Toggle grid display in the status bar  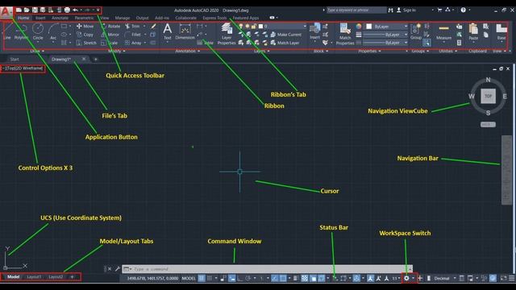click(202, 278)
